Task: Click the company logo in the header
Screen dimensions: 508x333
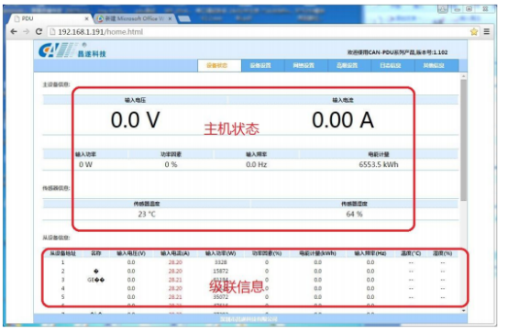Action: click(72, 50)
